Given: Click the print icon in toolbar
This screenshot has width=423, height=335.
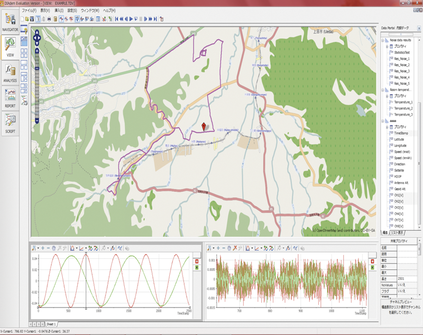Looking at the screenshot, I should [49, 19].
